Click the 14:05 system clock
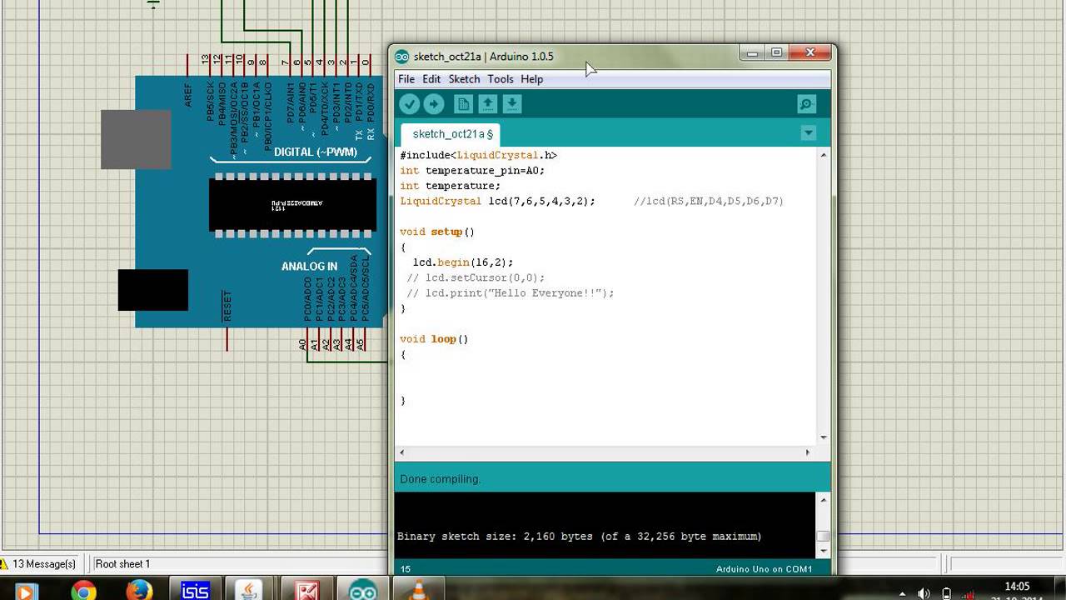 (x=1017, y=587)
